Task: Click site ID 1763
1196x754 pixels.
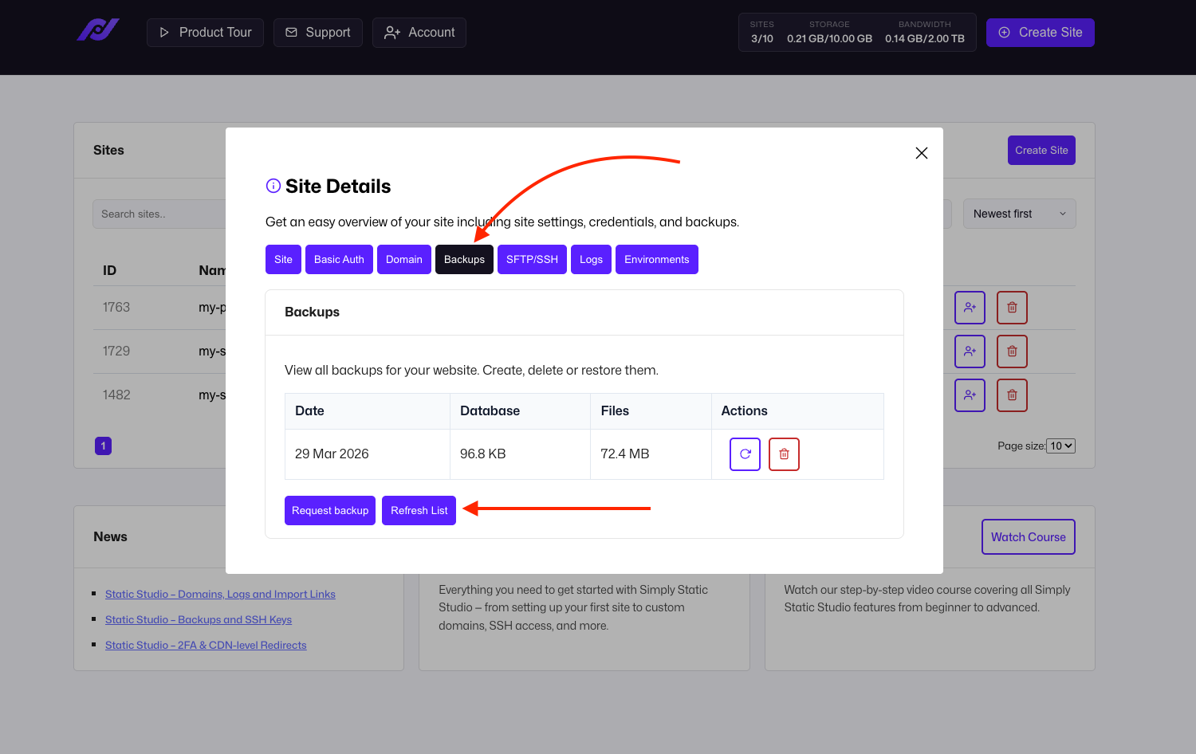Action: point(116,308)
